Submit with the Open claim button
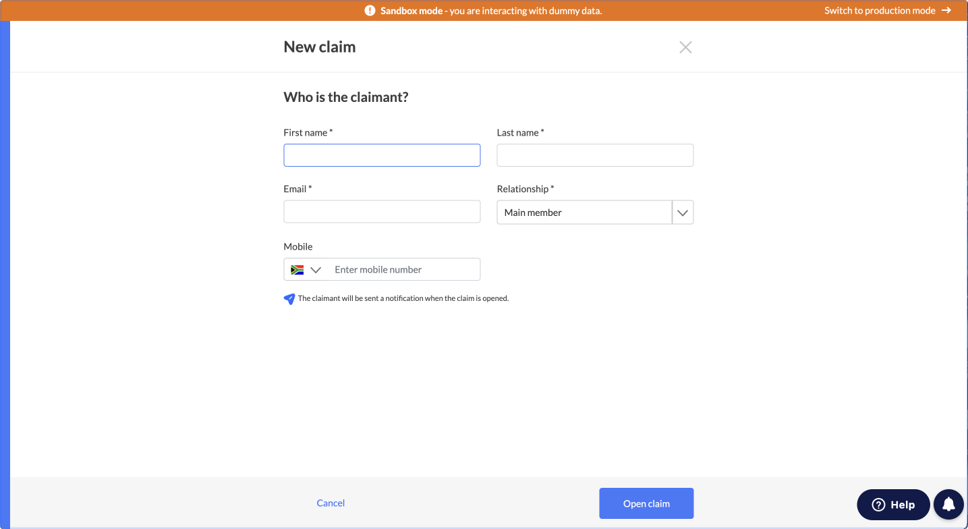 (646, 503)
